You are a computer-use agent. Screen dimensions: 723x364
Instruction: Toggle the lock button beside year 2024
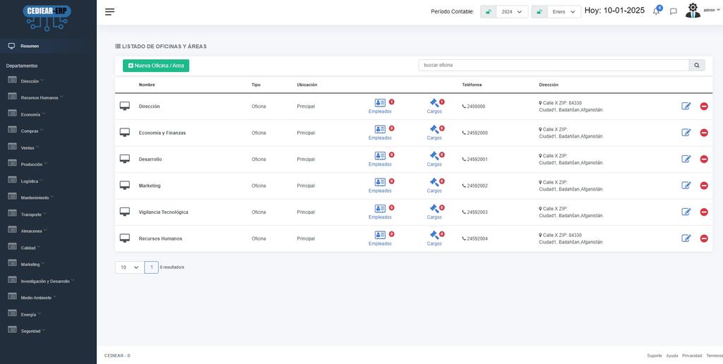(488, 11)
